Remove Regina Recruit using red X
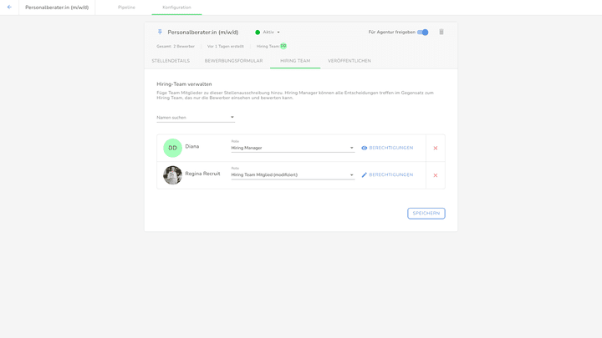Image resolution: width=602 pixels, height=338 pixels. 436,175
